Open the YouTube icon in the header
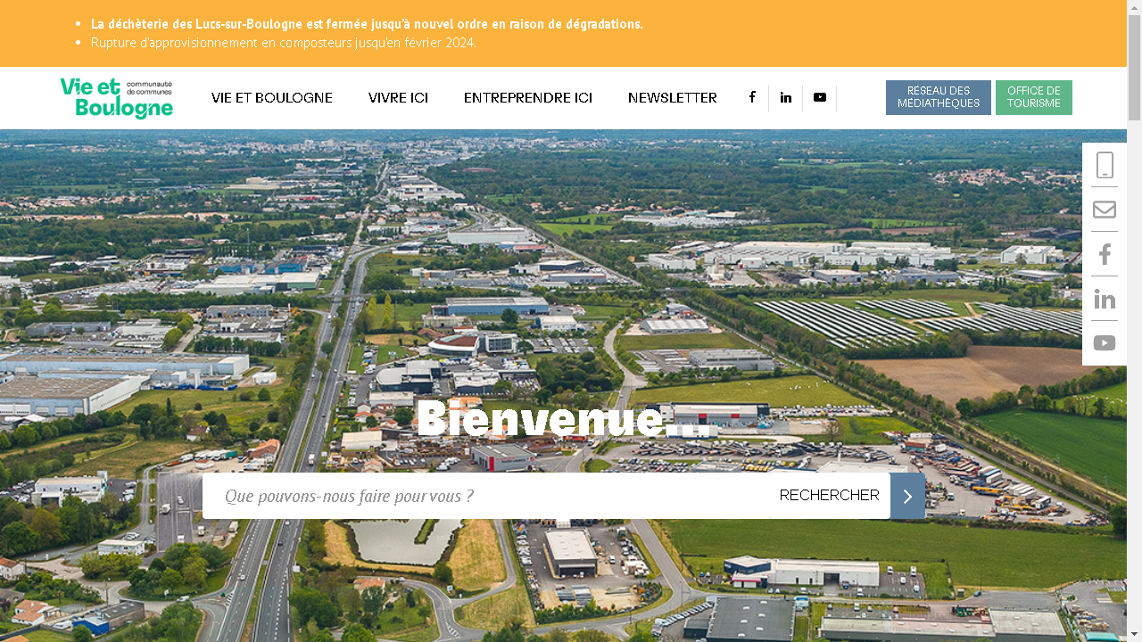Screen dimensions: 1142x642 (819, 98)
